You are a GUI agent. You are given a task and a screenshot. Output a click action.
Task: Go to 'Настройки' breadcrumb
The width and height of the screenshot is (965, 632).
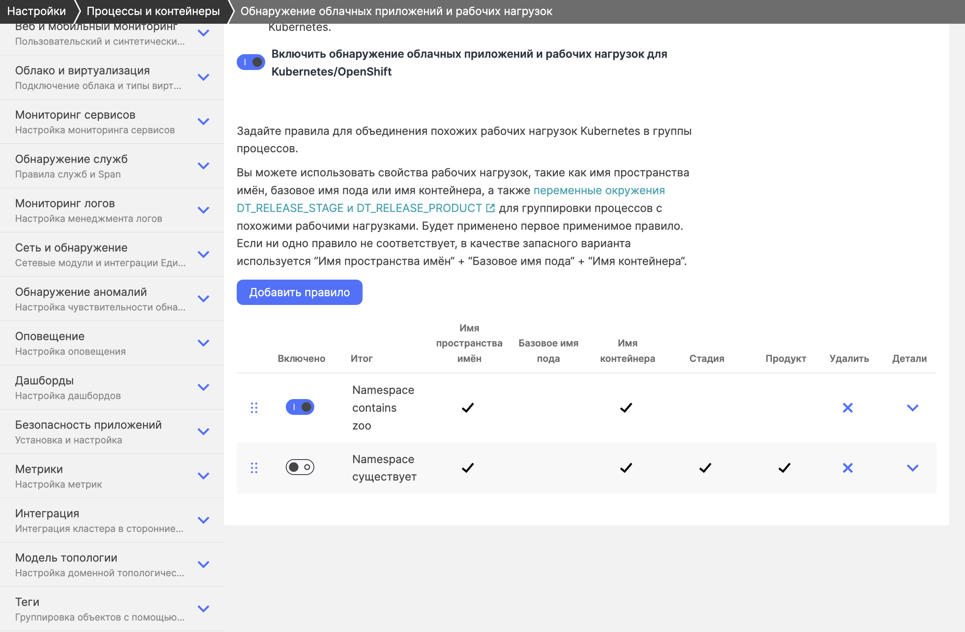tap(36, 11)
